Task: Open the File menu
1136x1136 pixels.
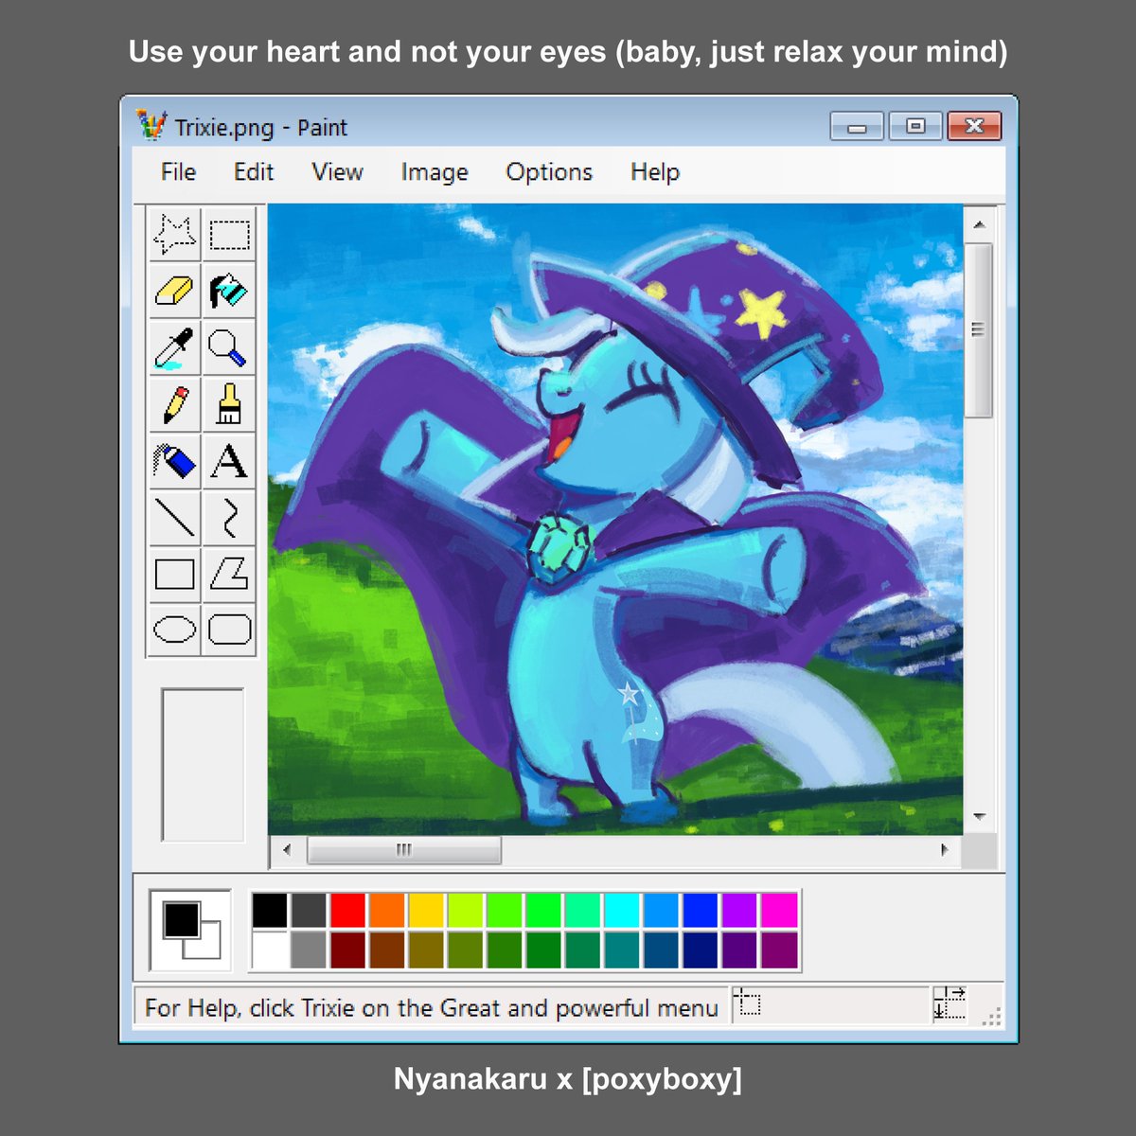Action: point(176,171)
